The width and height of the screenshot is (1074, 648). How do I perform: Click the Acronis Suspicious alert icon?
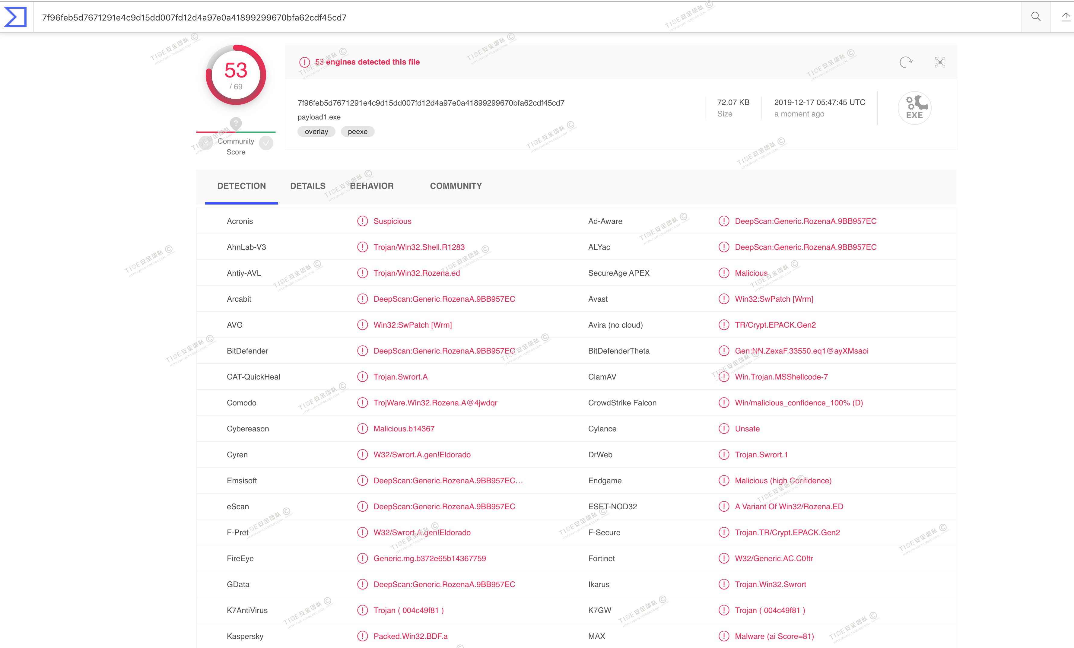pyautogui.click(x=362, y=221)
